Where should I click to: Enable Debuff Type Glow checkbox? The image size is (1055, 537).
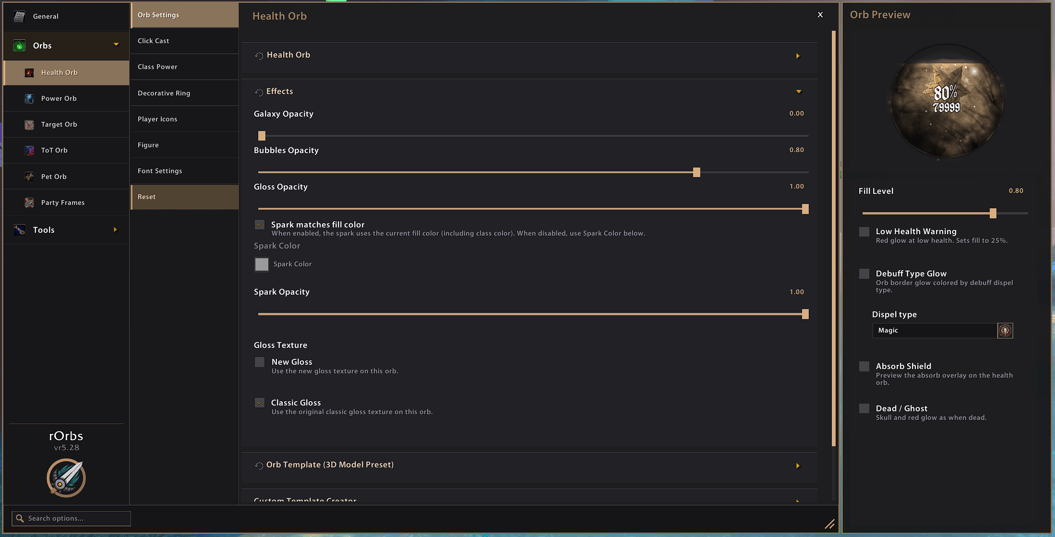click(864, 274)
